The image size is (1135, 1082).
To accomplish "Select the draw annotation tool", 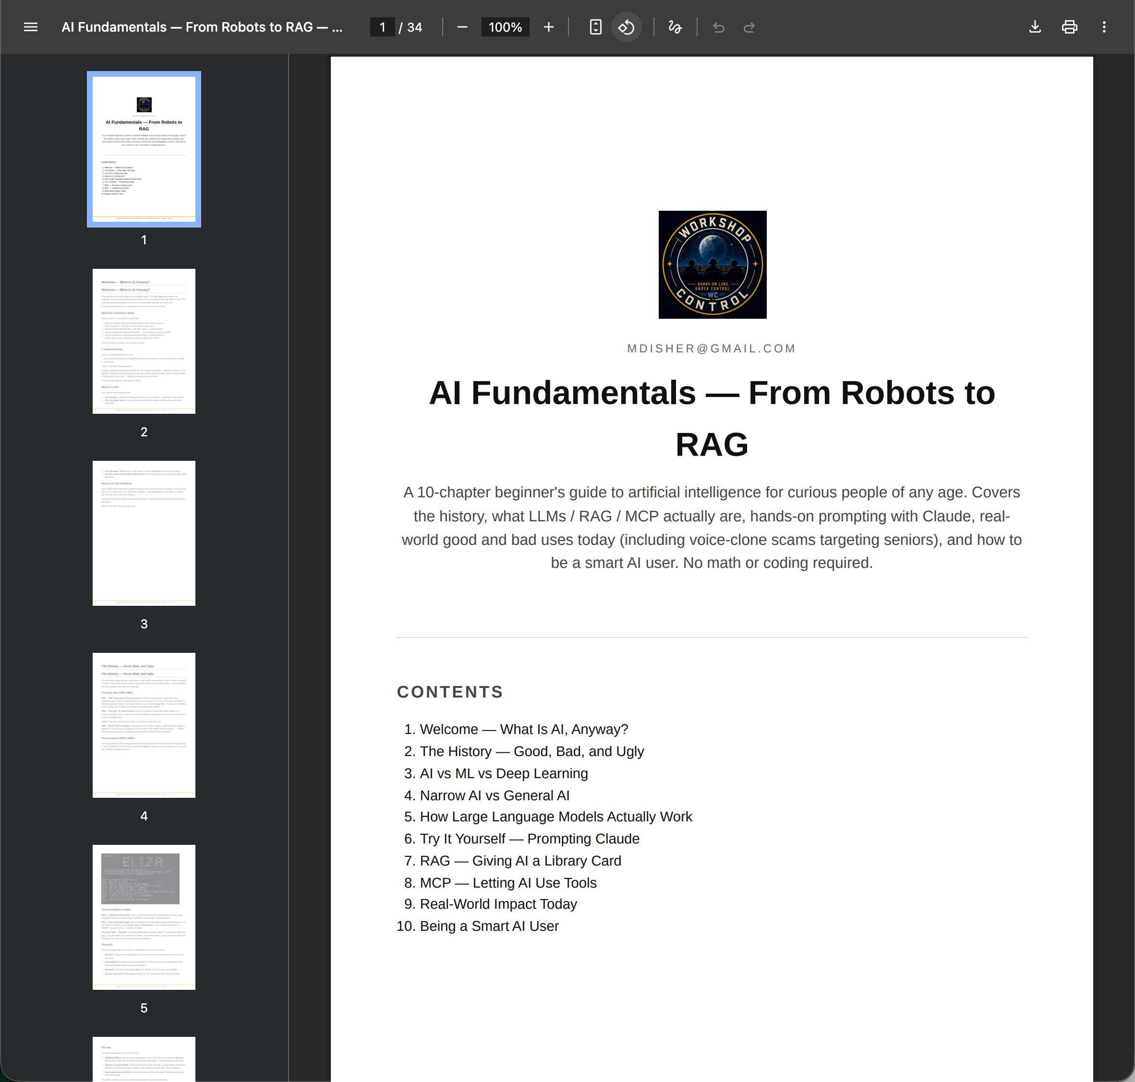I will pyautogui.click(x=676, y=27).
